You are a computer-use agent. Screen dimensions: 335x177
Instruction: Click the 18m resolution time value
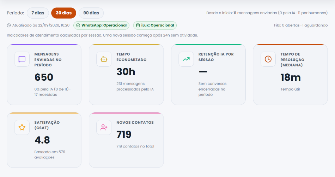(x=291, y=77)
